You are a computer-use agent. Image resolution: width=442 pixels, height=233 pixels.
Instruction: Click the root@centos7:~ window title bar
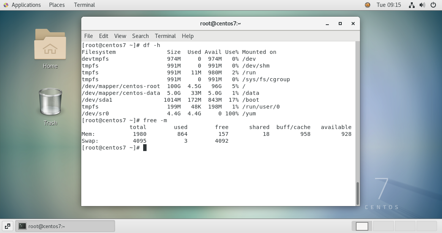pos(221,24)
